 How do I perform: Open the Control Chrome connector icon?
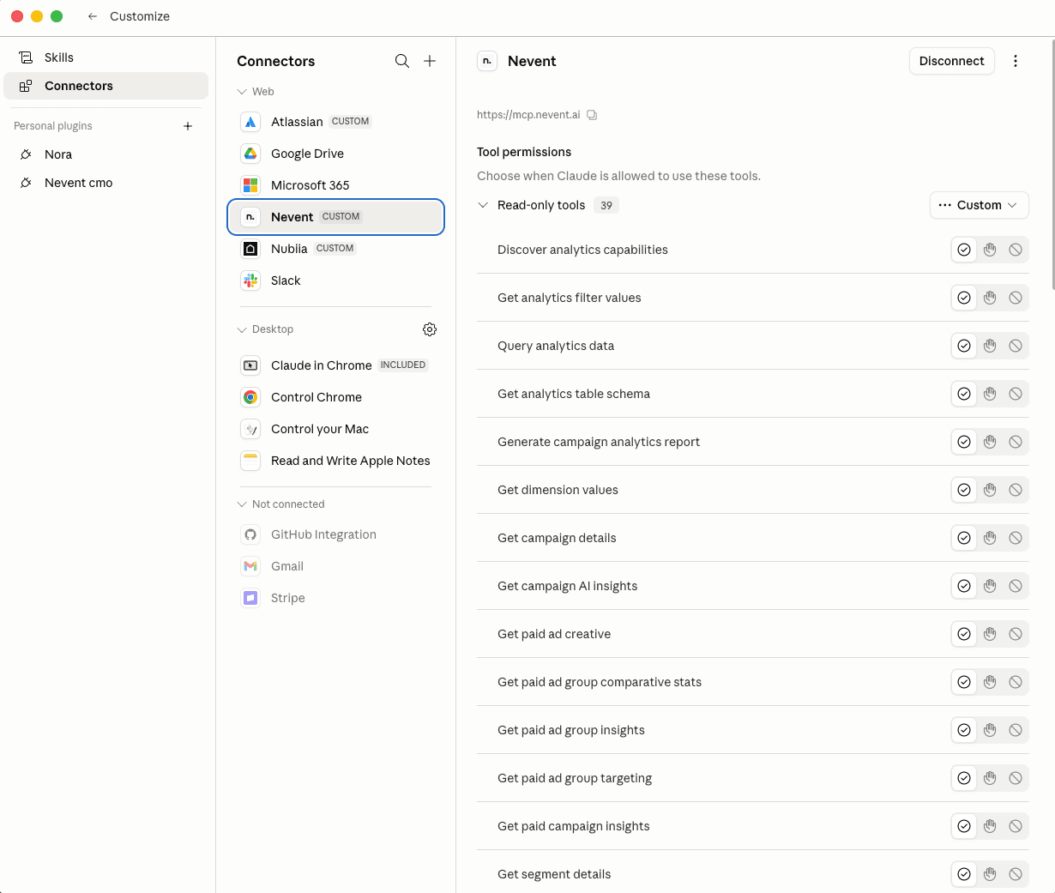point(250,397)
